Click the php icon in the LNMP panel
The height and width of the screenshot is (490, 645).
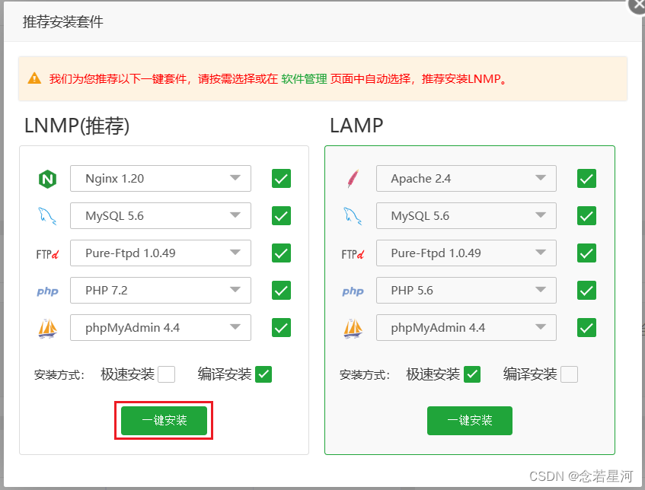(x=48, y=291)
